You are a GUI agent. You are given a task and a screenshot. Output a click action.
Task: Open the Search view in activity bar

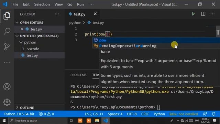7,31
